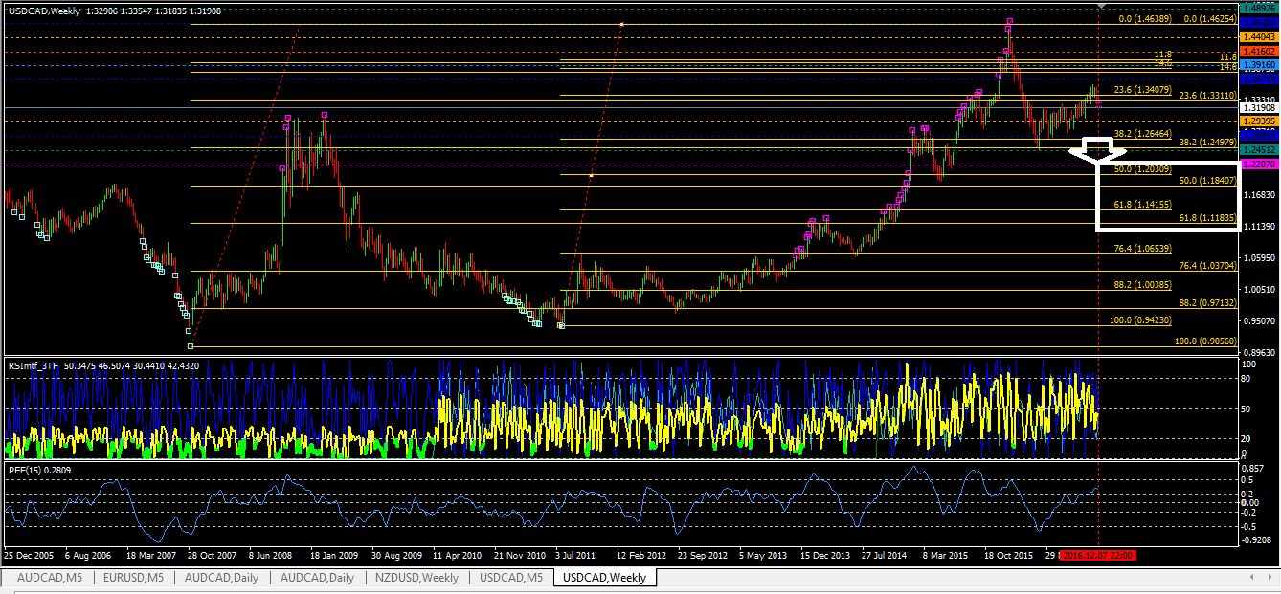Image resolution: width=1281 pixels, height=594 pixels.
Task: Click the teal 1.48926 price level label
Action: pos(1257,8)
